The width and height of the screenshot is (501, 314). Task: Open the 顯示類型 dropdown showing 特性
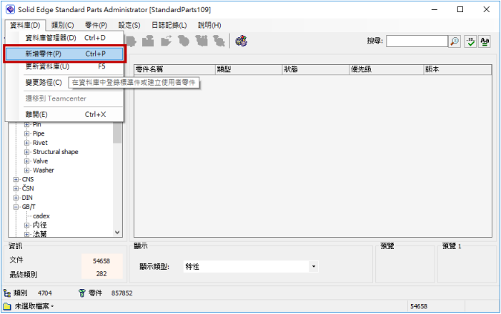(x=314, y=266)
